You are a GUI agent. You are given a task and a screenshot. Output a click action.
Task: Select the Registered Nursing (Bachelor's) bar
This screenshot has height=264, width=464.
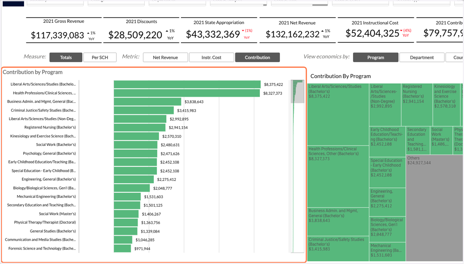[140, 128]
